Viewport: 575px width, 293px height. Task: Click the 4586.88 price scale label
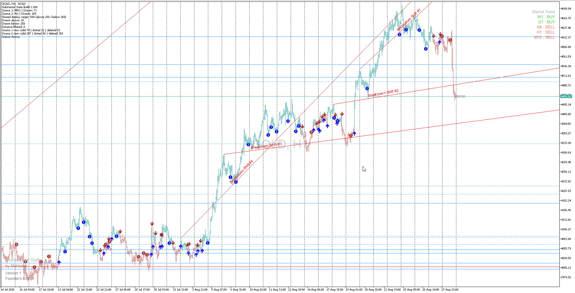tap(566, 47)
